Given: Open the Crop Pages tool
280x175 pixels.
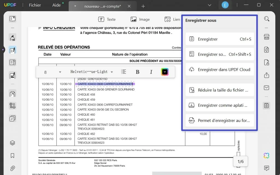Looking at the screenshot, I should (x=12, y=106).
